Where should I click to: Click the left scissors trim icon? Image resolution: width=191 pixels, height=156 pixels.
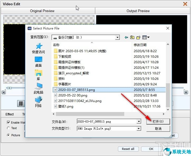tap(4, 92)
